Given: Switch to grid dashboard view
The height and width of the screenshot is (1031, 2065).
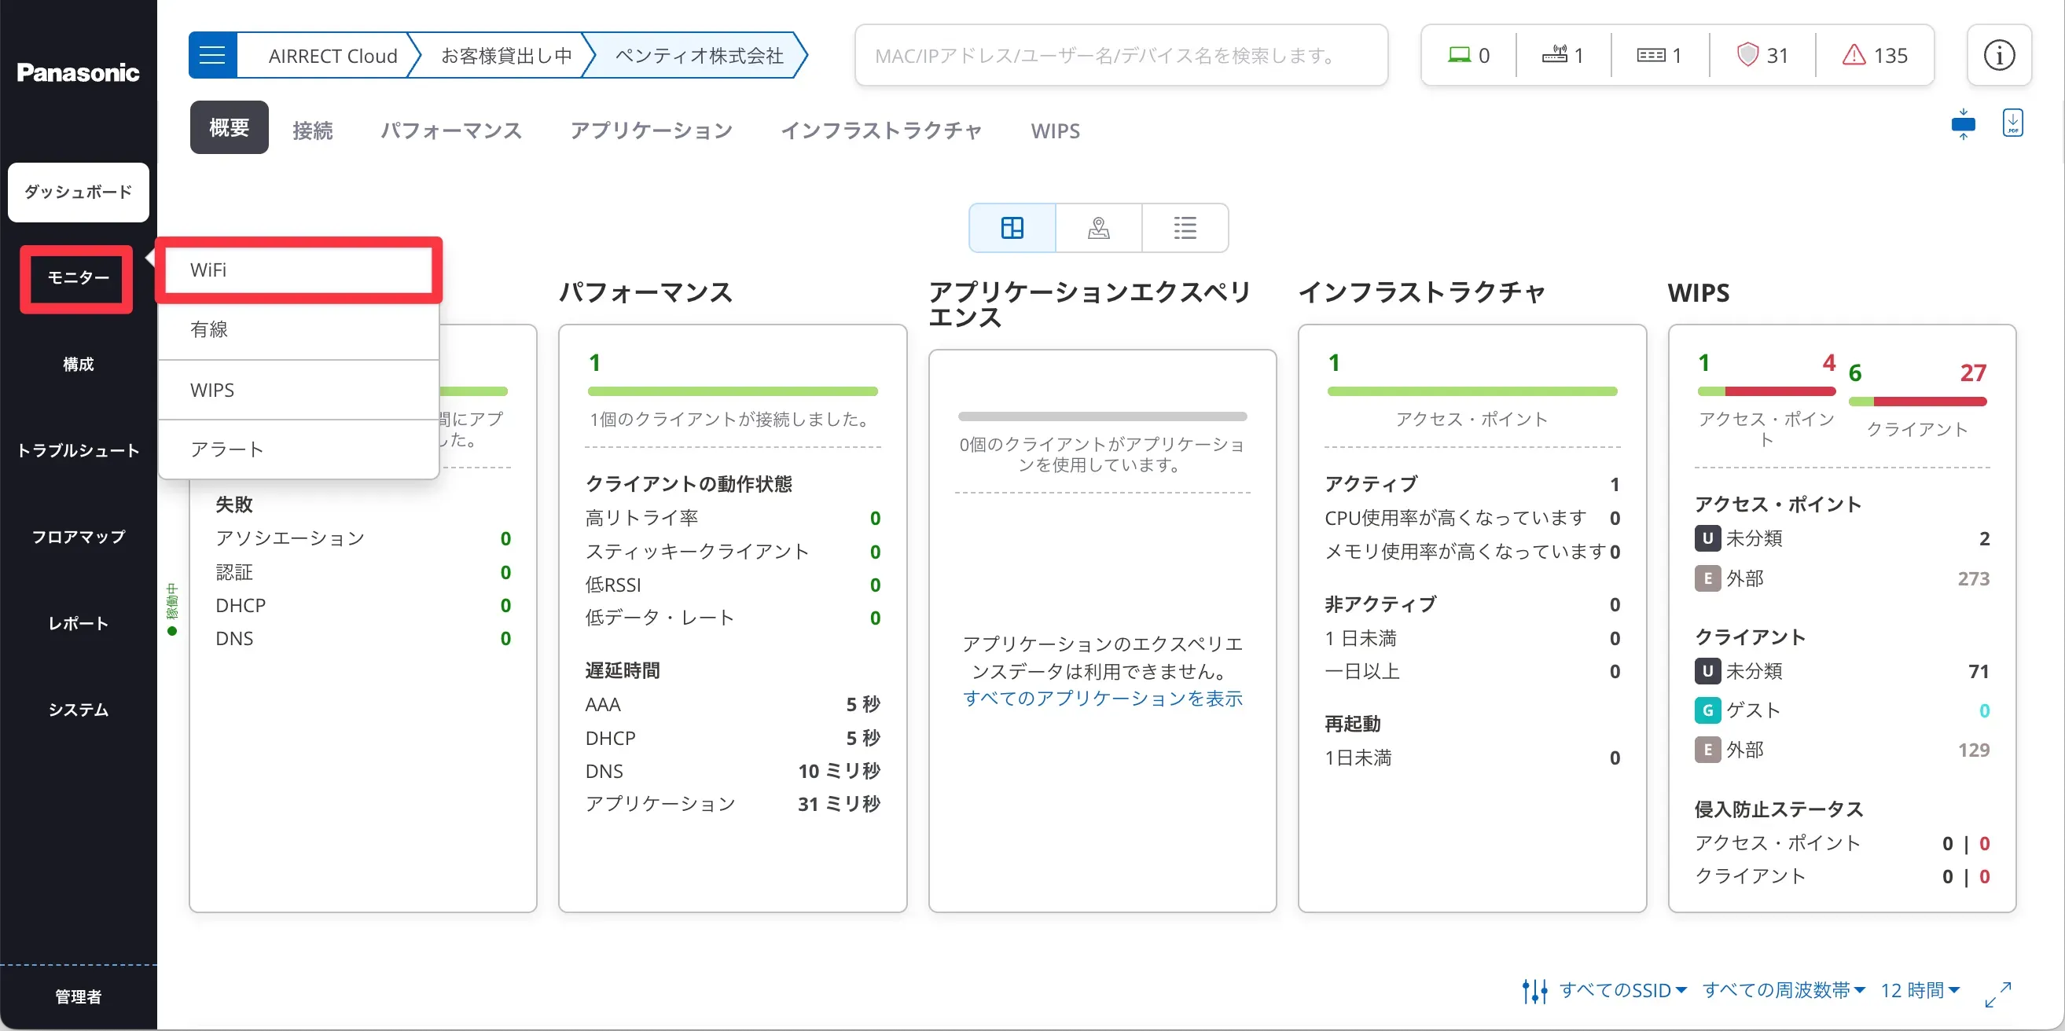Looking at the screenshot, I should pyautogui.click(x=1012, y=229).
